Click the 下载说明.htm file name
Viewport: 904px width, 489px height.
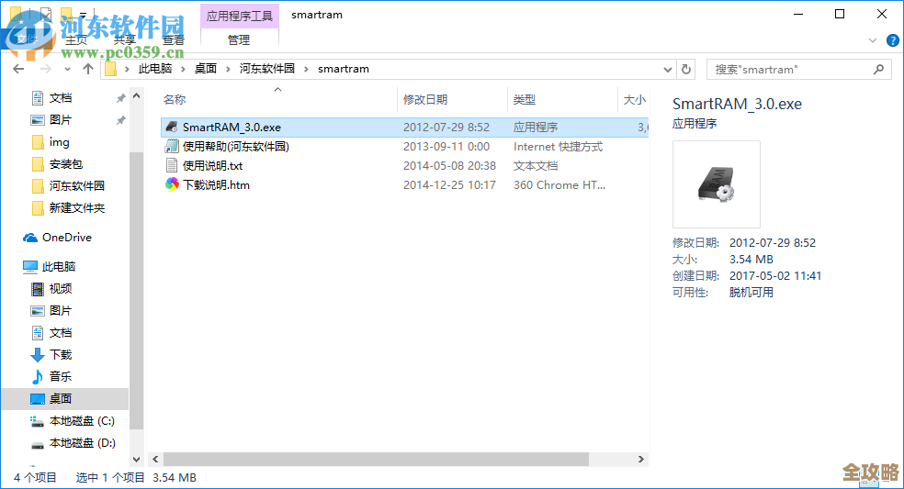coord(216,185)
